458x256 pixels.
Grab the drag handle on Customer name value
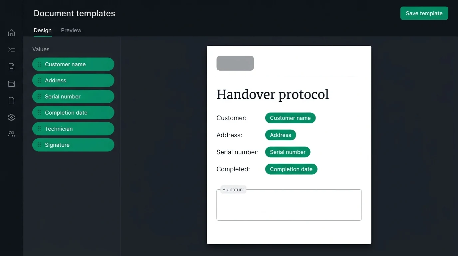(x=39, y=64)
